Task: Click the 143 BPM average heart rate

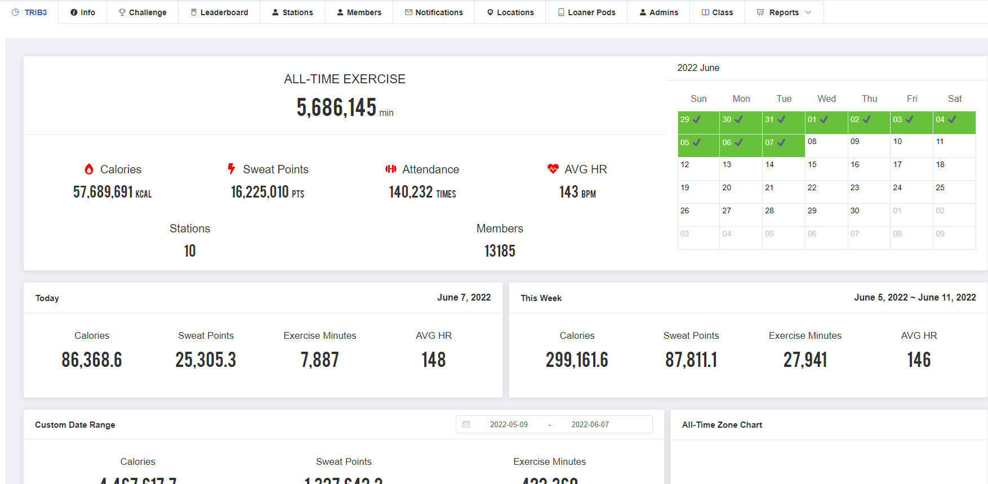Action: click(577, 192)
